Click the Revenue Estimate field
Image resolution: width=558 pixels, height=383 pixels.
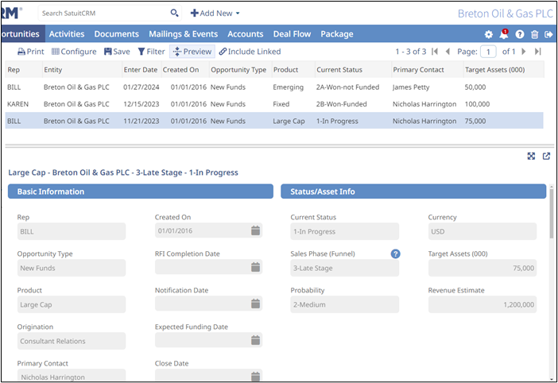pyautogui.click(x=482, y=305)
